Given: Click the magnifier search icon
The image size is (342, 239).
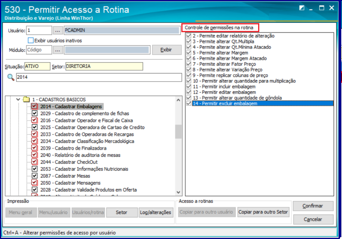Looking at the screenshot, I should click(x=11, y=77).
